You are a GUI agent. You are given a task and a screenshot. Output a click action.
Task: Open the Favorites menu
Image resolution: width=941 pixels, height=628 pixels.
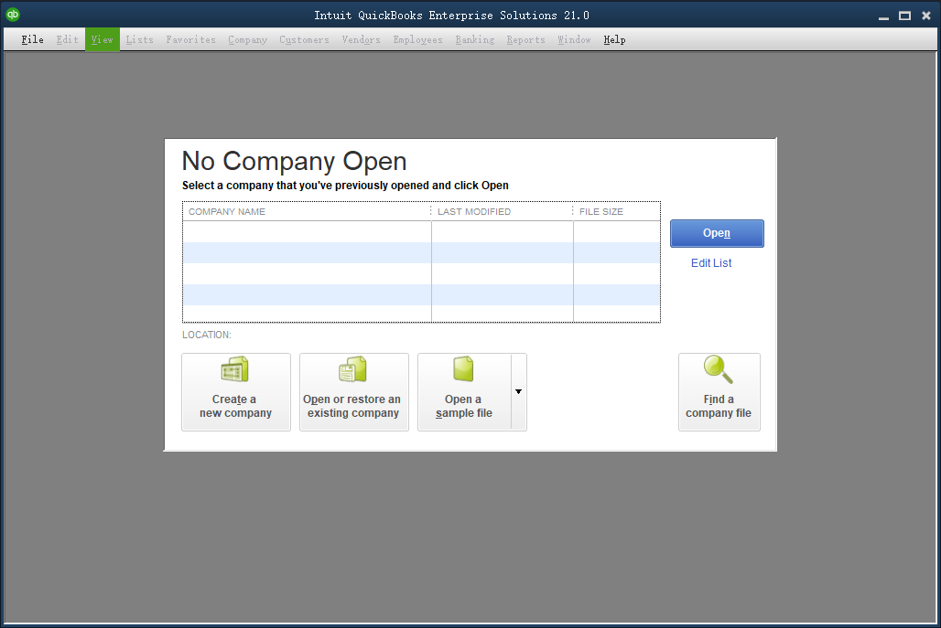[190, 39]
